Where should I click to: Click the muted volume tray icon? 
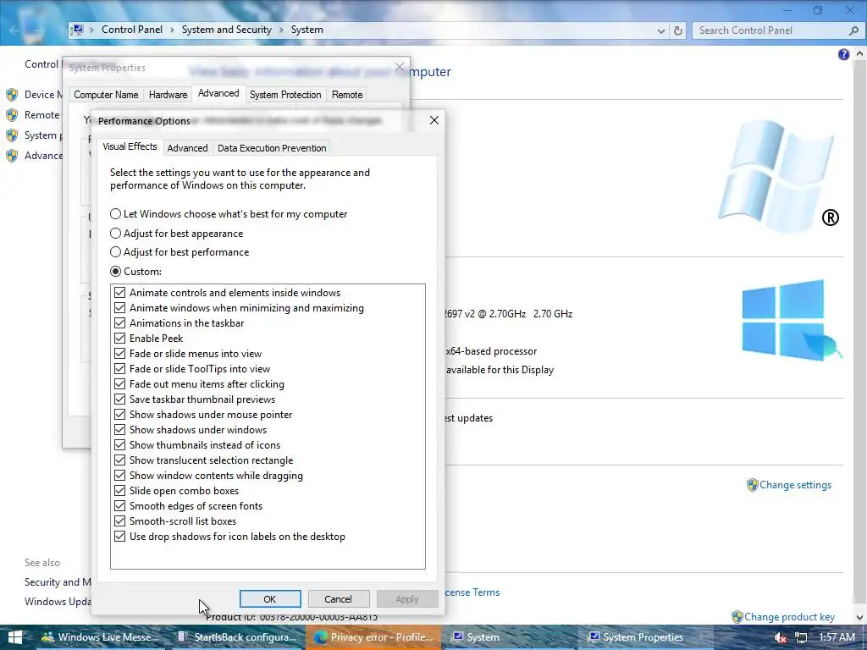tap(780, 637)
